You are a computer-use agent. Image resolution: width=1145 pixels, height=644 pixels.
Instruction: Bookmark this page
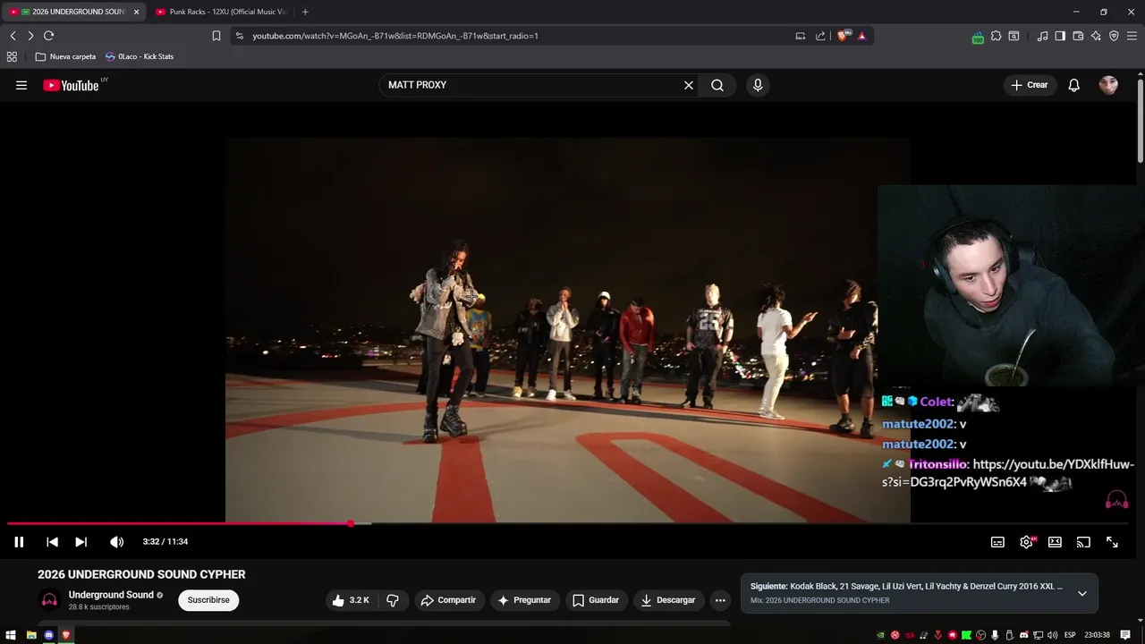click(x=216, y=36)
